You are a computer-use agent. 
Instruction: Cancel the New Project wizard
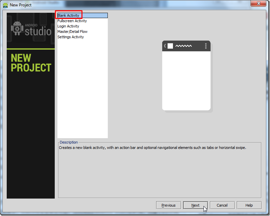pyautogui.click(x=222, y=205)
